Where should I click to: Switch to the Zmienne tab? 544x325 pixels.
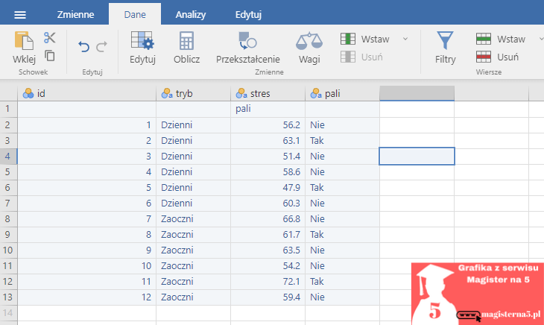[75, 14]
